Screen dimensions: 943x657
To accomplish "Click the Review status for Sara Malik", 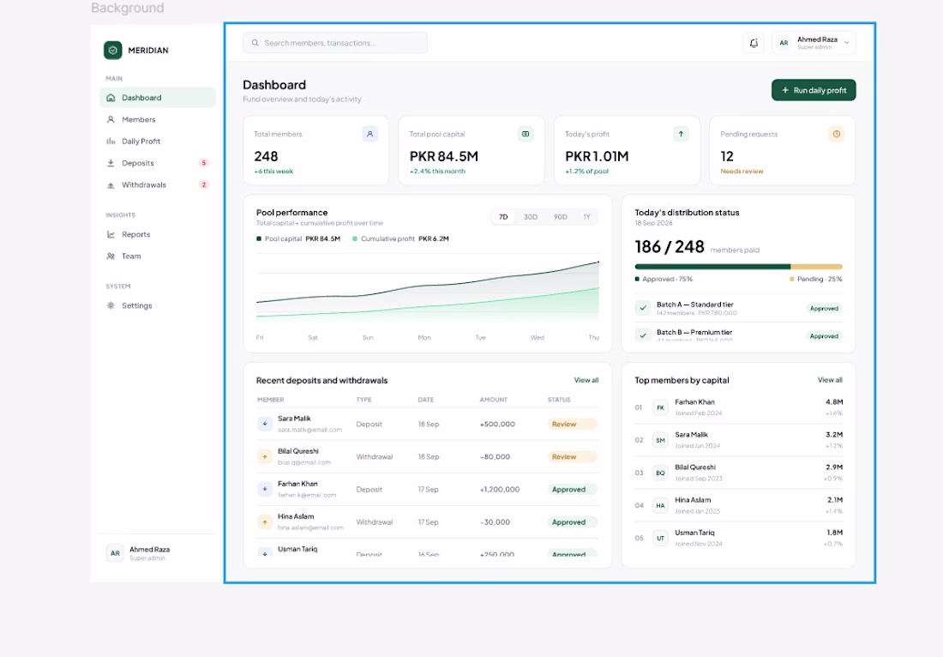I will point(573,425).
